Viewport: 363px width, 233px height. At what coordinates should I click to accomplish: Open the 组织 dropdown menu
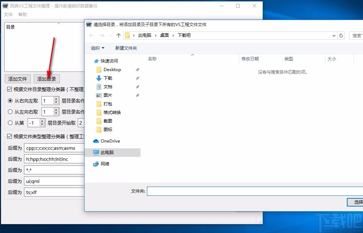click(x=97, y=48)
